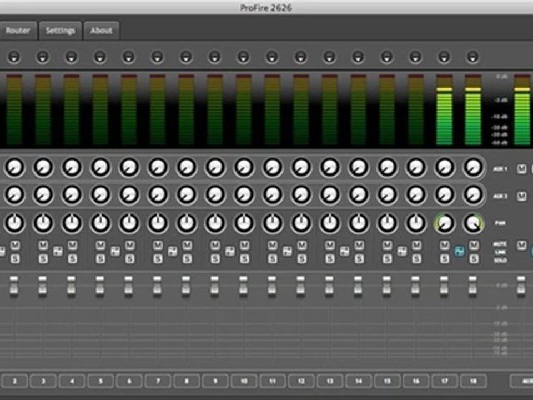The image size is (533, 400).
Task: Mute channel 13
Action: pyautogui.click(x=329, y=245)
